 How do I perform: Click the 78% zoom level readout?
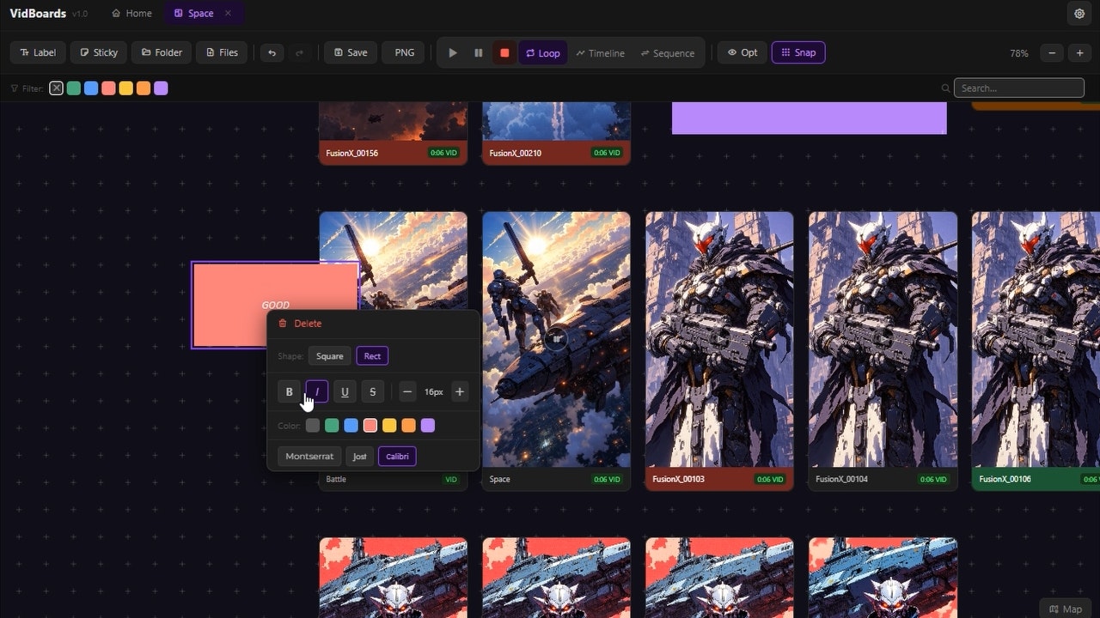1019,53
